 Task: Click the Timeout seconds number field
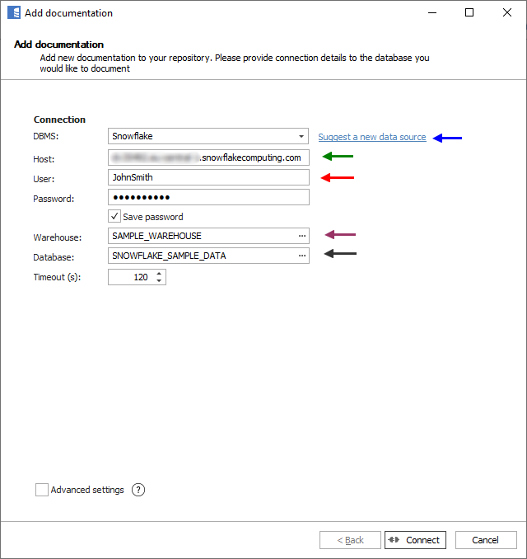click(x=130, y=278)
